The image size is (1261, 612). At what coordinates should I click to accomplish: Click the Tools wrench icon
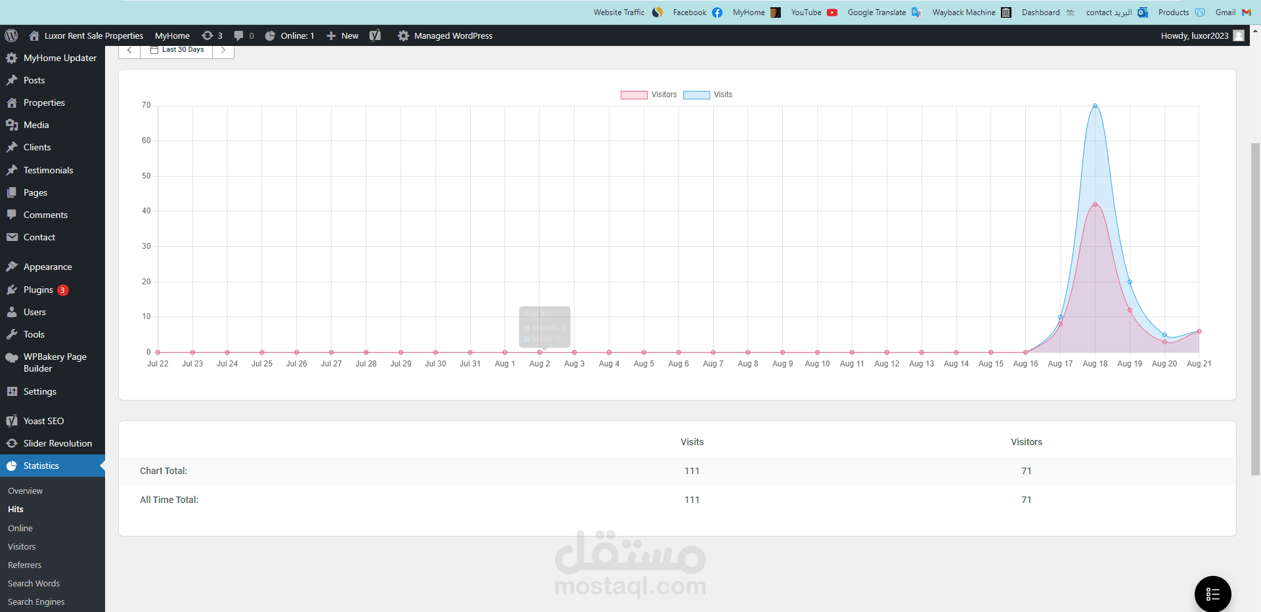pos(12,334)
